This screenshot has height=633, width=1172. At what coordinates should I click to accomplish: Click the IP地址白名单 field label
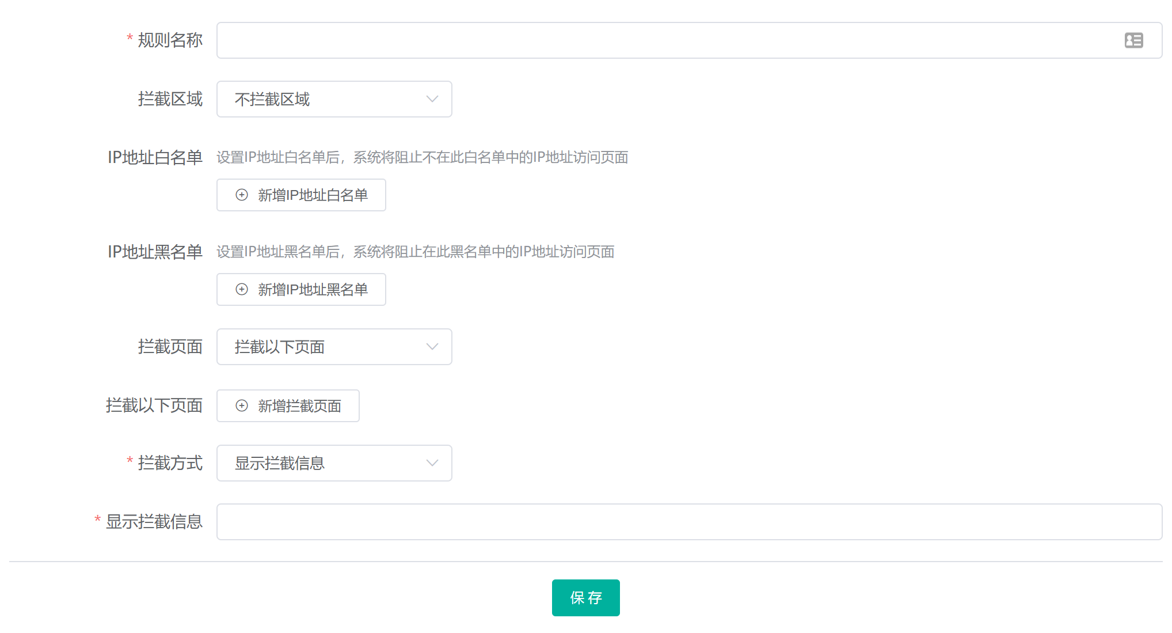point(155,157)
